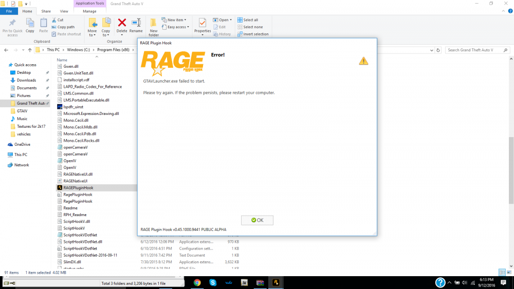Select RAGEPluginHook application with R icon

(x=78, y=188)
